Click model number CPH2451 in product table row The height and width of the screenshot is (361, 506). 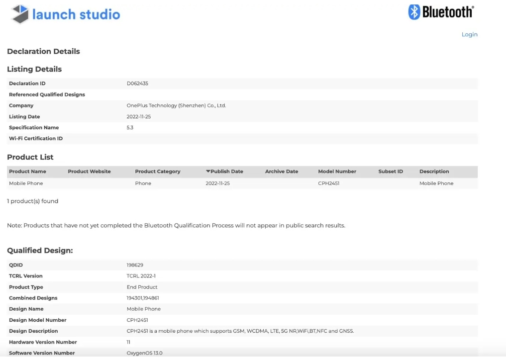pyautogui.click(x=328, y=183)
